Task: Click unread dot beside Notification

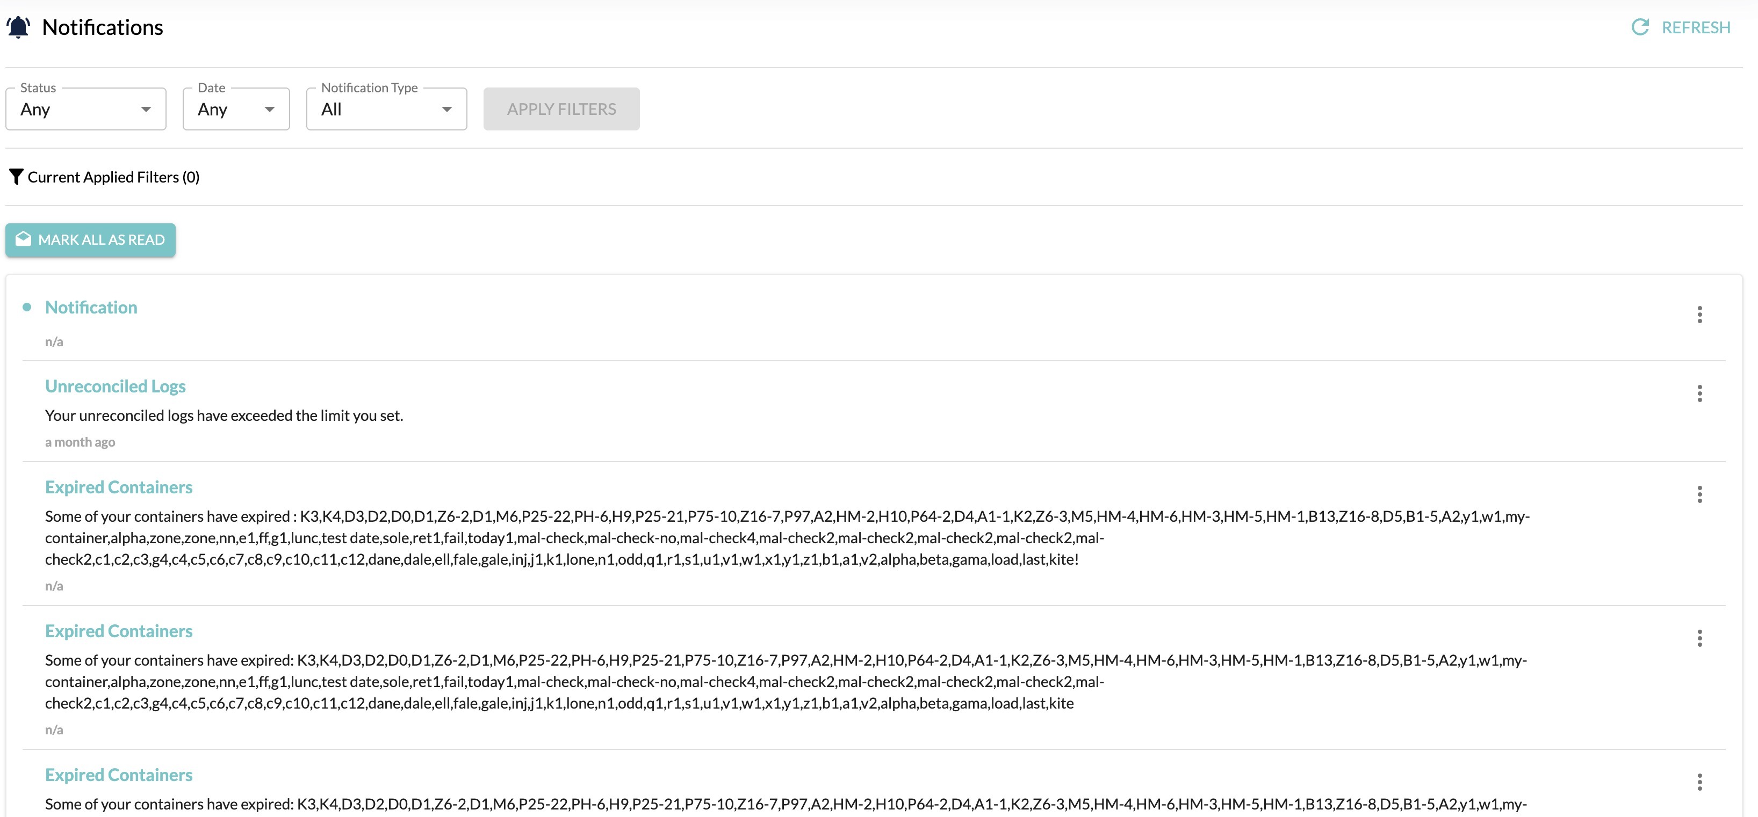Action: pyautogui.click(x=27, y=308)
